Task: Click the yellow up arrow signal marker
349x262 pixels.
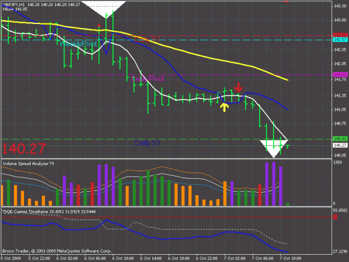Action: click(224, 107)
